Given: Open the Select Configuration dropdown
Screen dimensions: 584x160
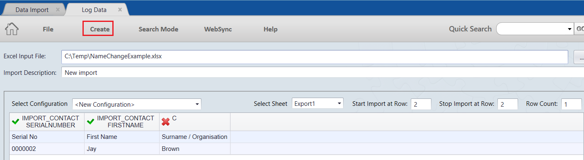Looking at the screenshot, I should (x=137, y=104).
